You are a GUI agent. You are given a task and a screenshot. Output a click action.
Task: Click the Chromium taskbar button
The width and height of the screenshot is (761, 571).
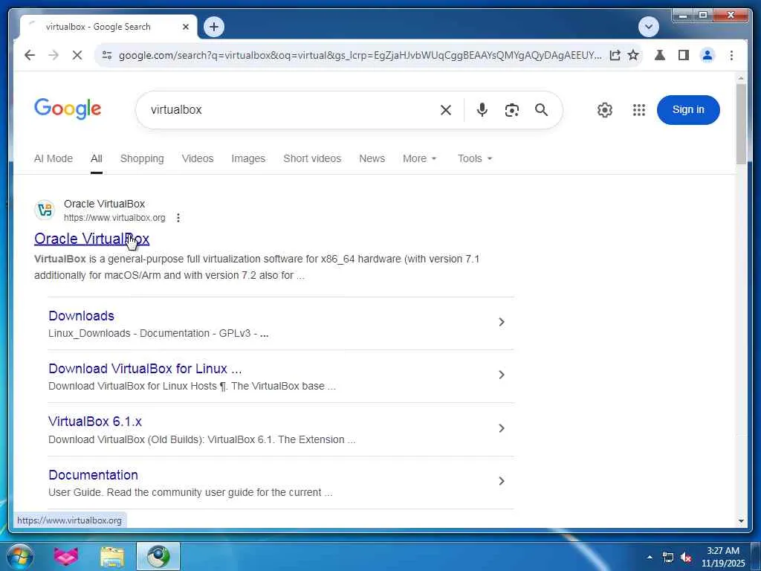[158, 556]
